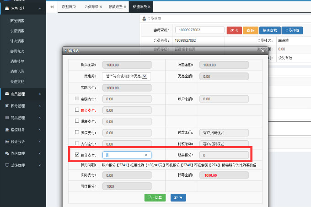Click the blue 快速查找 button
Viewport: 311px width, 207px height.
tap(270, 30)
